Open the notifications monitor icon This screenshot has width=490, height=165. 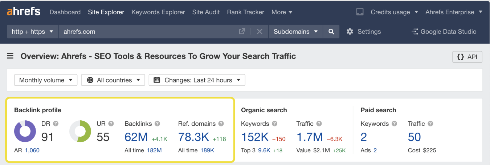[x=360, y=12]
